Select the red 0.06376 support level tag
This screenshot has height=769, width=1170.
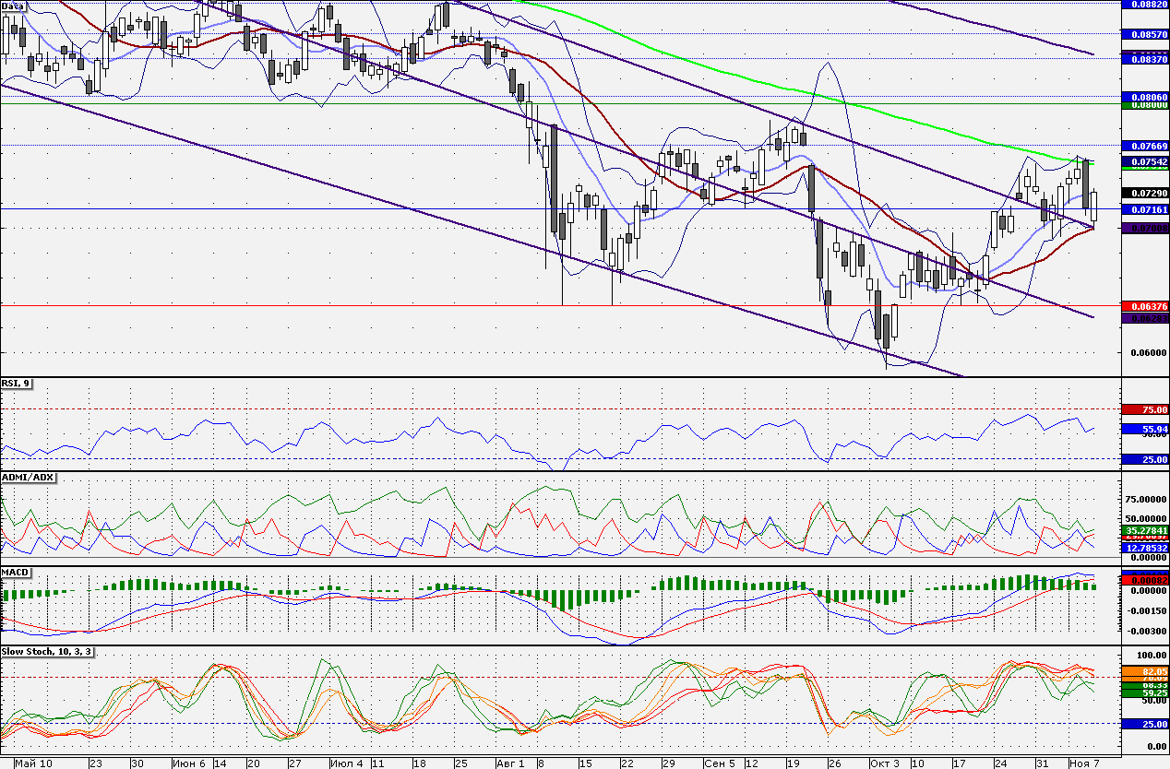(1145, 306)
